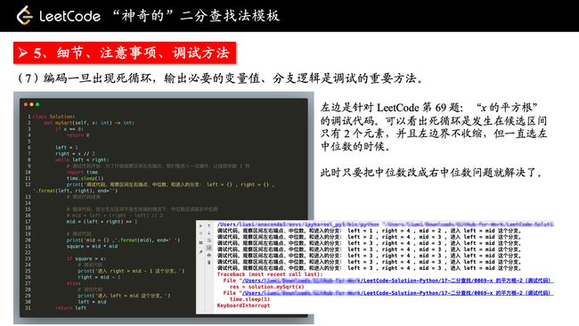The height and width of the screenshot is (326, 579).
Task: Click the green Rerun arrow in run console
Action: point(201,225)
